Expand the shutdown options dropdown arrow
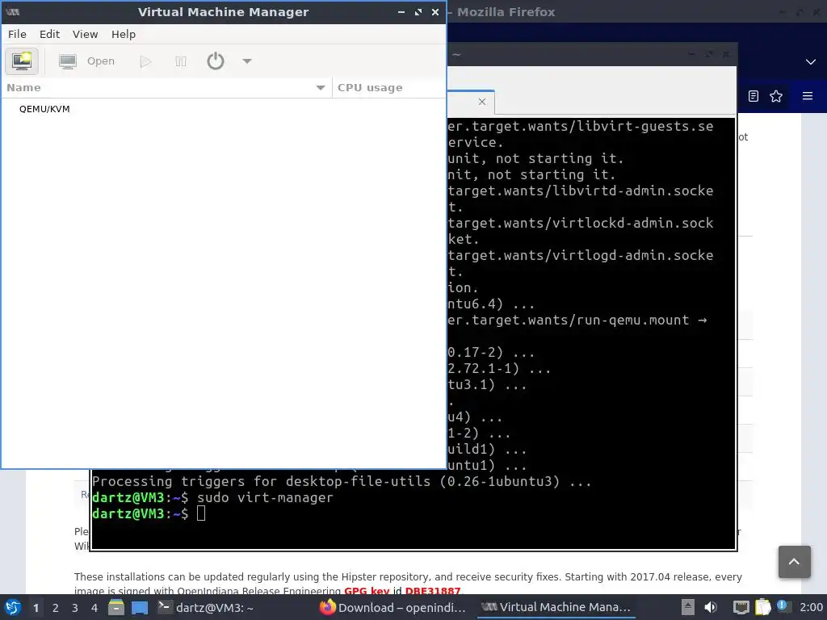827x620 pixels. [247, 61]
